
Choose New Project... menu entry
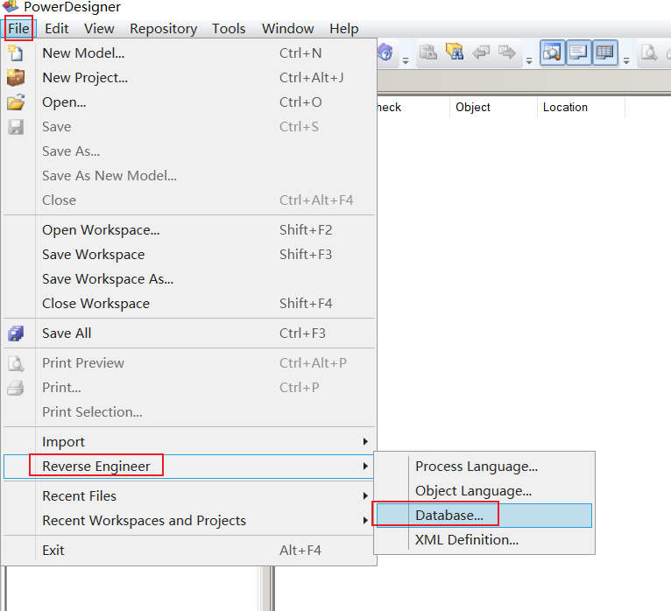click(189, 77)
